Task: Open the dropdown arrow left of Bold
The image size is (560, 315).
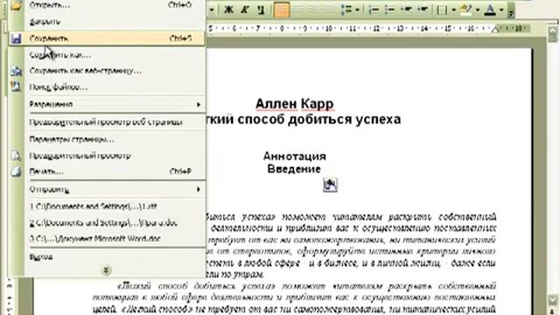Action: click(x=212, y=10)
